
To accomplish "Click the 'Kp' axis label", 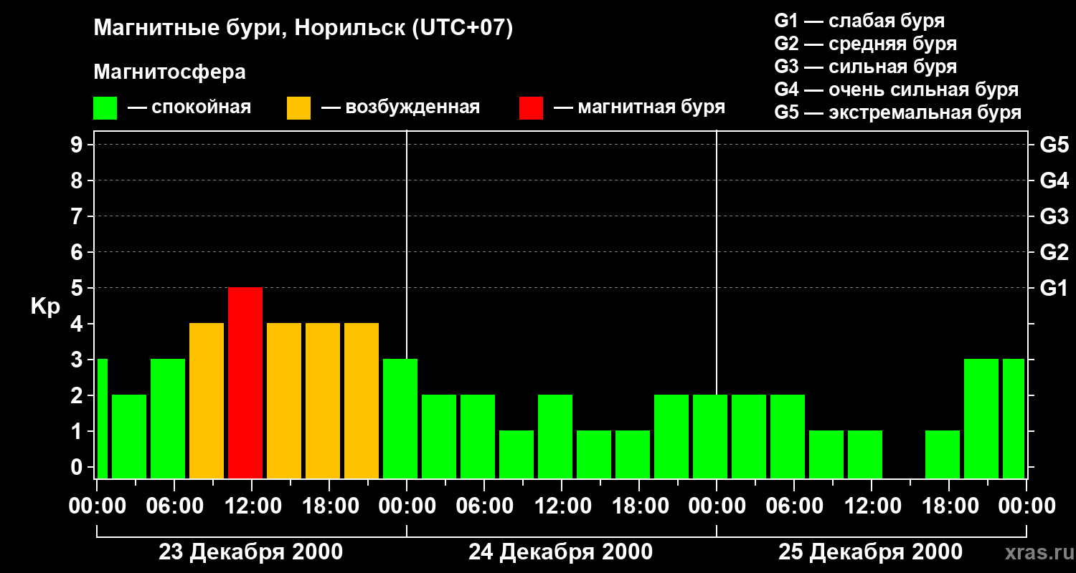I will tap(45, 307).
